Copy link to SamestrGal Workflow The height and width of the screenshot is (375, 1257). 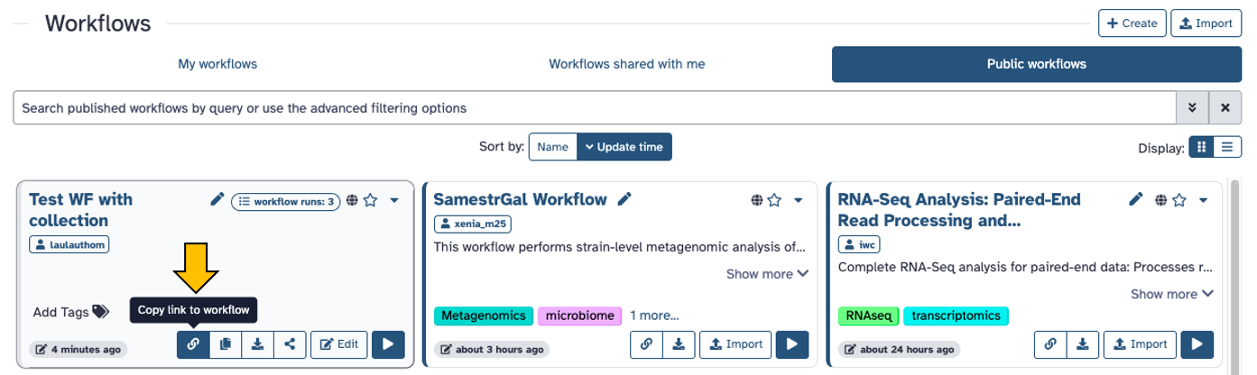click(x=646, y=343)
